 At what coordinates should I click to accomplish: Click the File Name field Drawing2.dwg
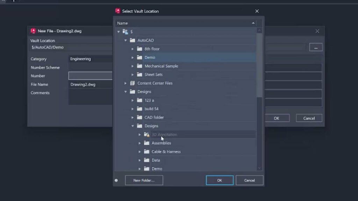pos(91,84)
